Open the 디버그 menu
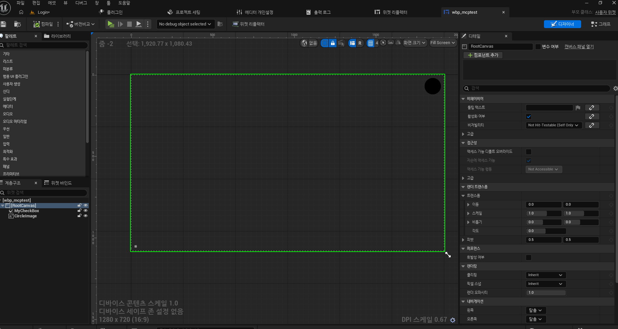 81,3
